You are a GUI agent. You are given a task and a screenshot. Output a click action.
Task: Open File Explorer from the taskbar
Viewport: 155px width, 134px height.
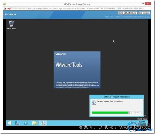point(34,123)
